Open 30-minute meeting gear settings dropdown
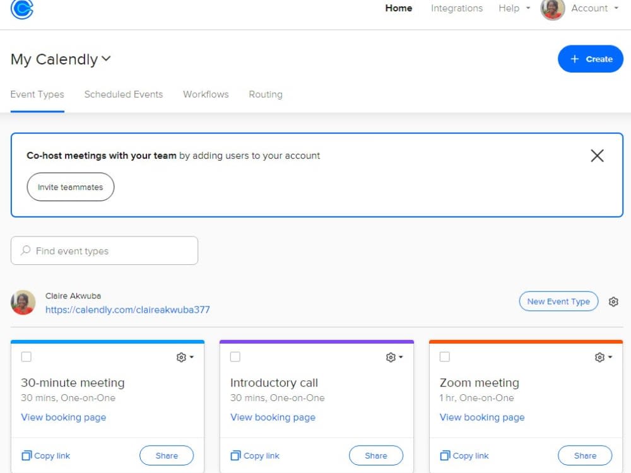This screenshot has height=473, width=631. (185, 357)
